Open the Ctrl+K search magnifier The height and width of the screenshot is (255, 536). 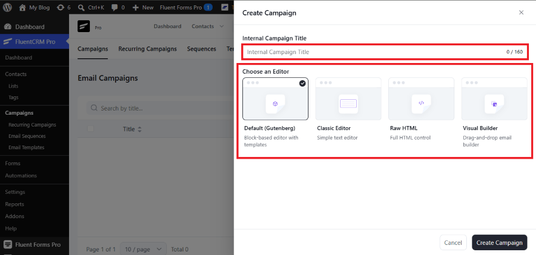click(x=82, y=8)
